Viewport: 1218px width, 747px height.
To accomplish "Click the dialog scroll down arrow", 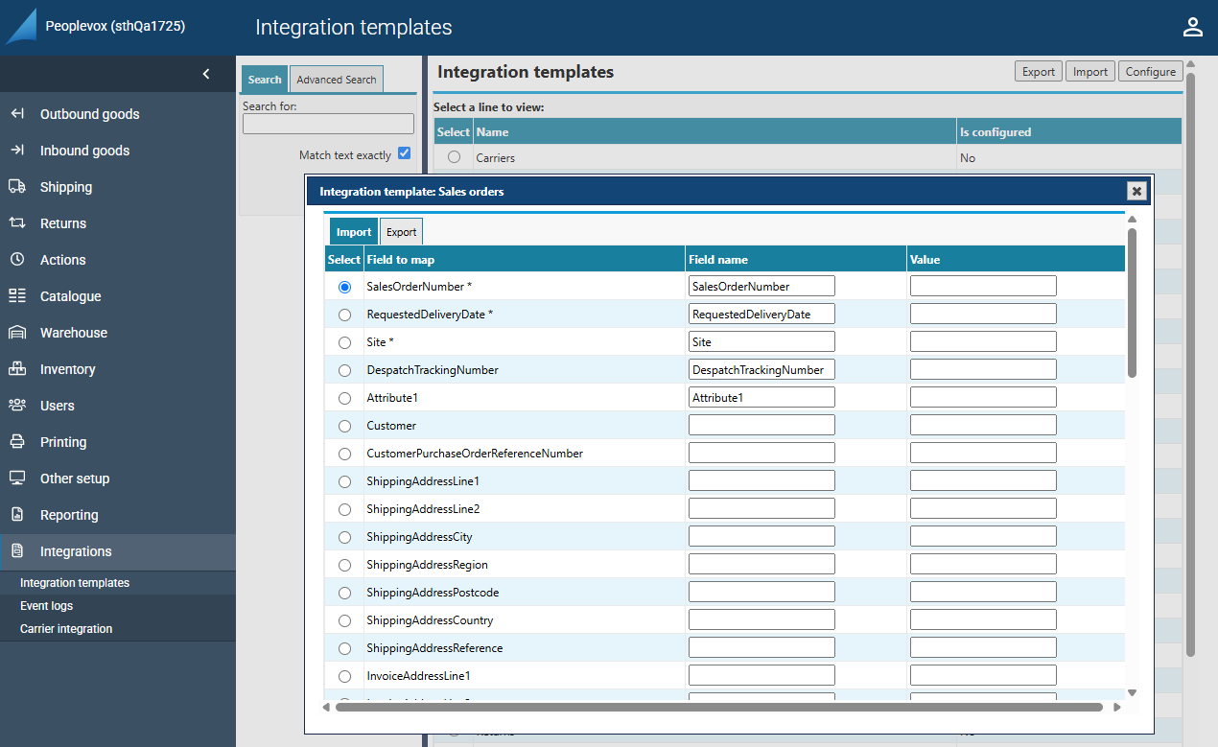I will (x=1133, y=692).
